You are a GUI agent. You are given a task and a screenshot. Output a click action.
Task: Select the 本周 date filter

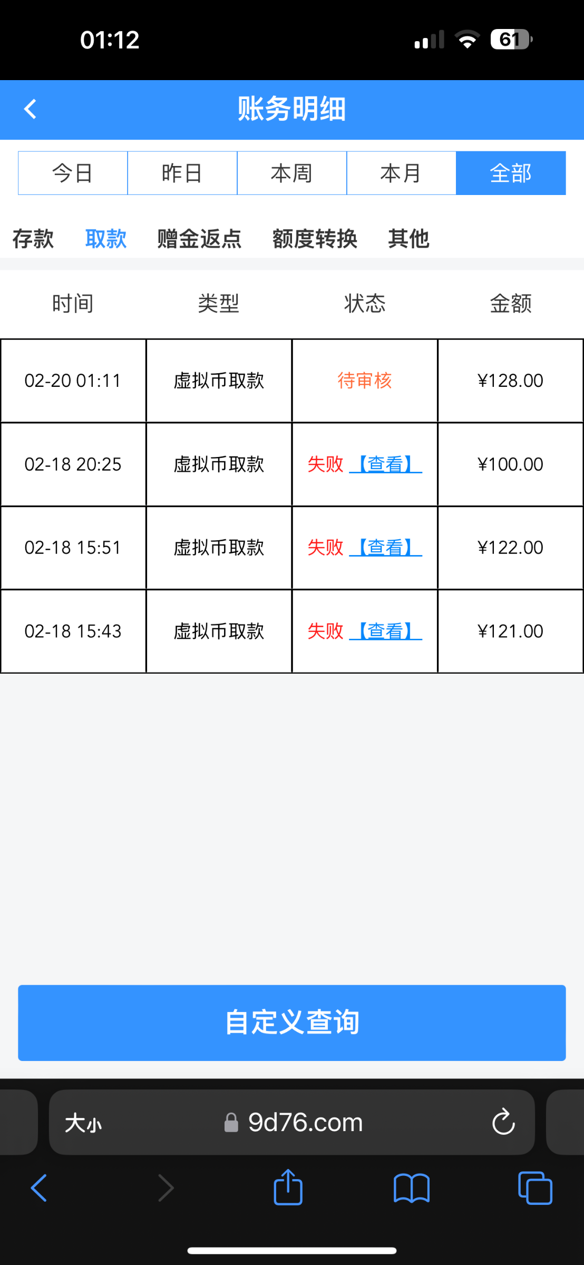(292, 173)
